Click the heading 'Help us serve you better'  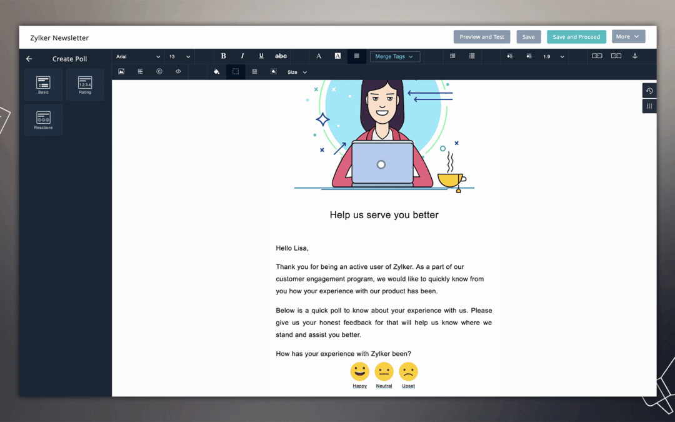384,215
